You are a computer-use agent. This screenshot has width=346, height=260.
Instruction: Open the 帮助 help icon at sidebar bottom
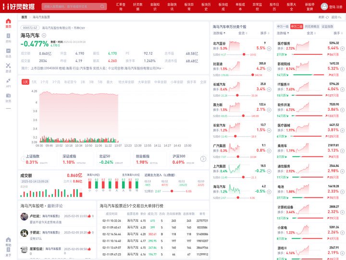click(8, 240)
